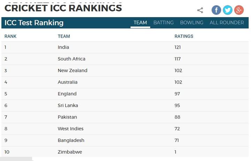Screen dimensions: 251x161
Task: Share on Facebook icon
Action: [x=216, y=10]
